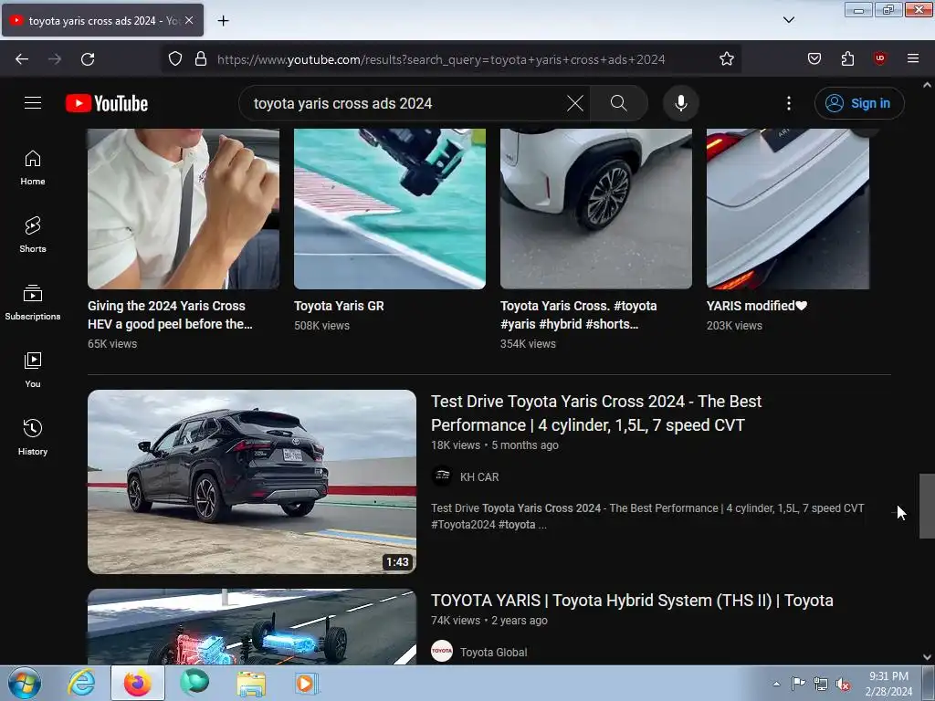This screenshot has height=701, width=935.
Task: Click the browser URL address bar
Action: tap(441, 59)
